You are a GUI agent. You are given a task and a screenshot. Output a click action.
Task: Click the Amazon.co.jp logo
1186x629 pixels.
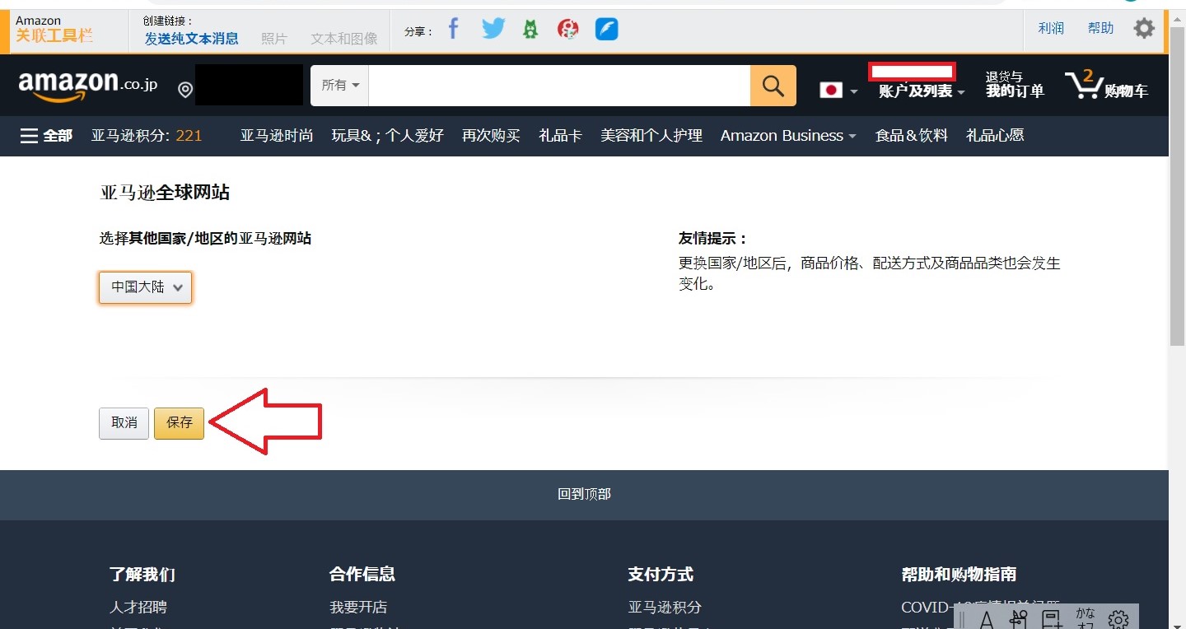pos(87,86)
